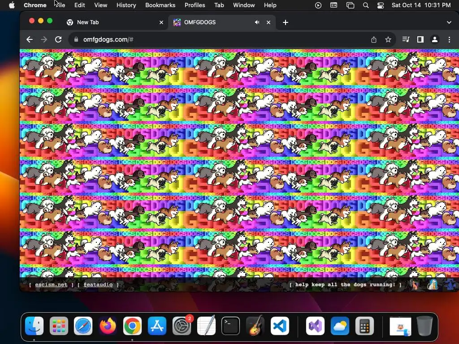Open the Chrome profile avatar menu
Screen dimensions: 459x344
(435, 39)
